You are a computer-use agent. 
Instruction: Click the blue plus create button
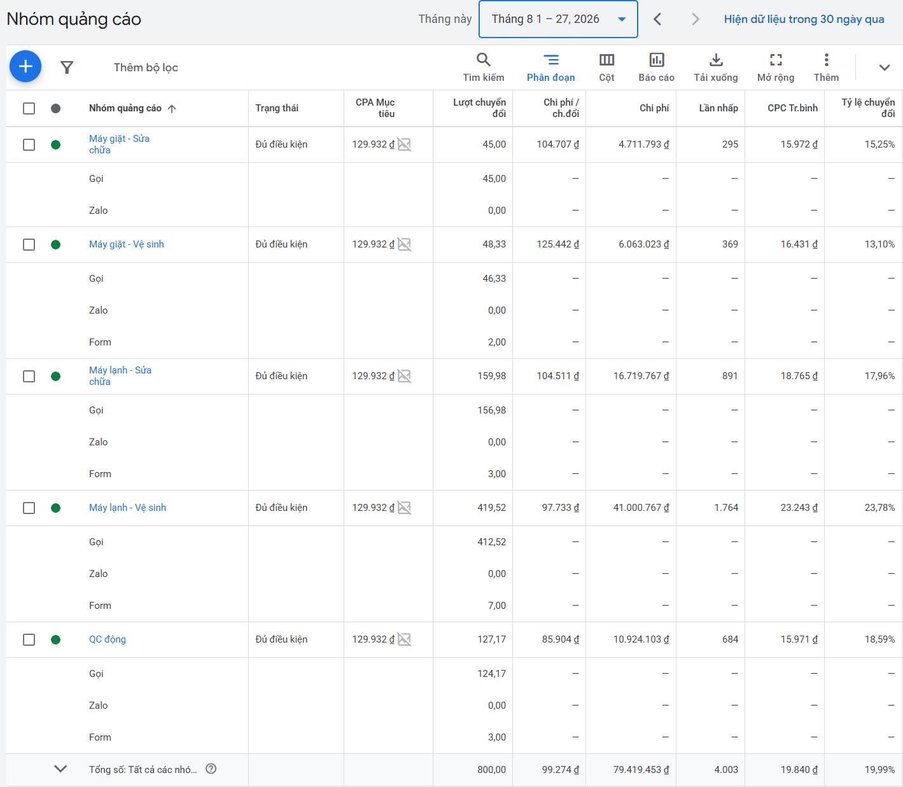(x=25, y=66)
